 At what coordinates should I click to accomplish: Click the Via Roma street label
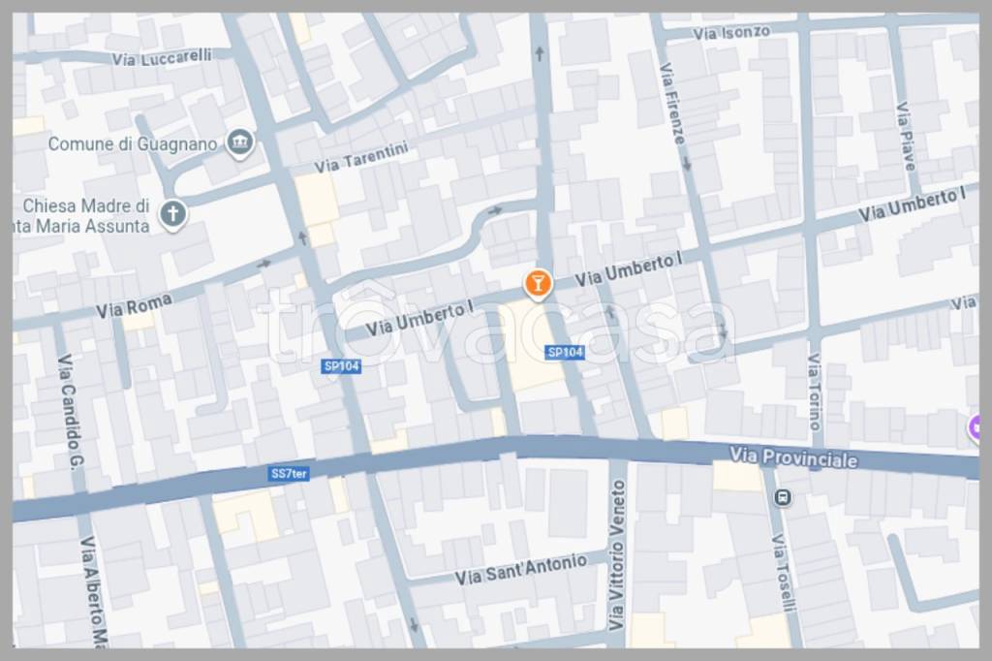pyautogui.click(x=134, y=306)
